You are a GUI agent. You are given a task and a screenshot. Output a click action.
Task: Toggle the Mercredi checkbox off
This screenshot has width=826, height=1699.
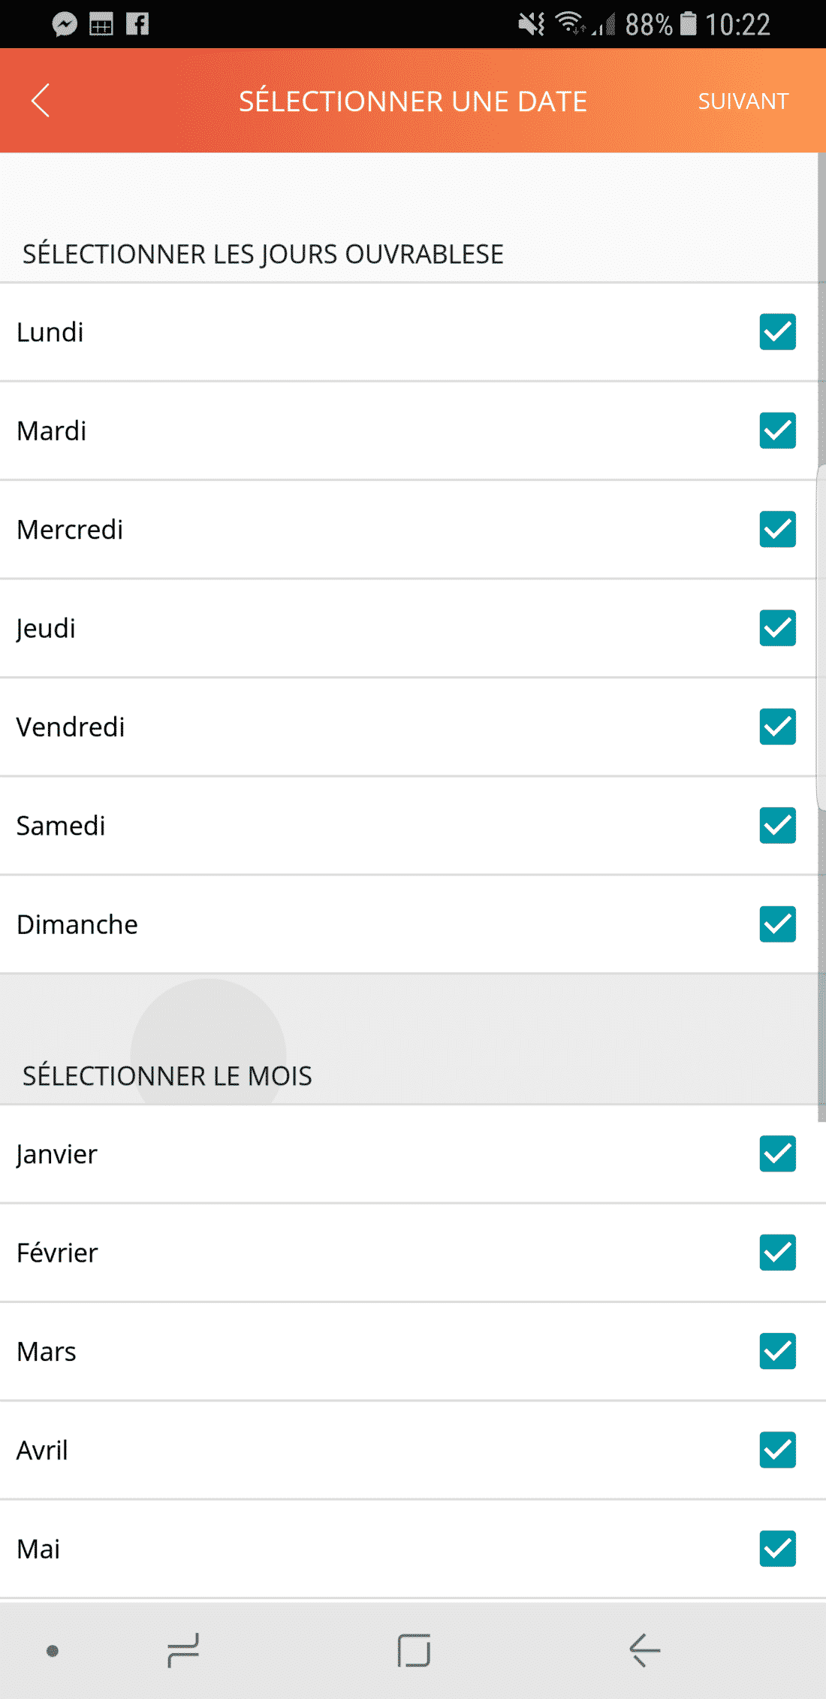click(777, 530)
